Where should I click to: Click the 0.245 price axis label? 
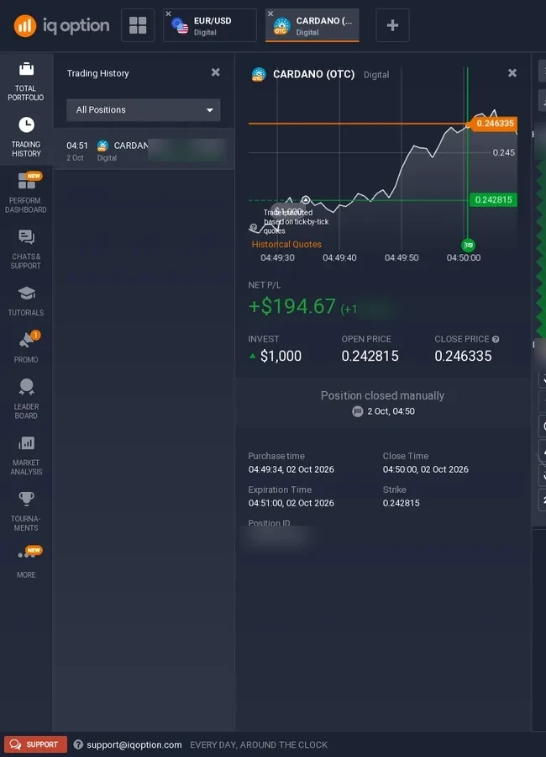(x=503, y=152)
